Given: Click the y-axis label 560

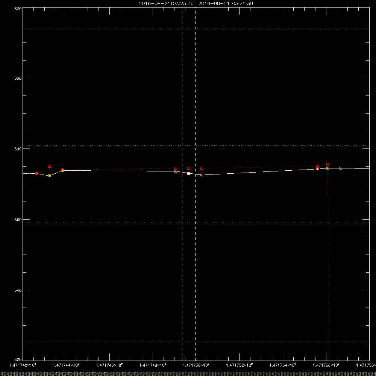Looking at the screenshot, I should [18, 220].
